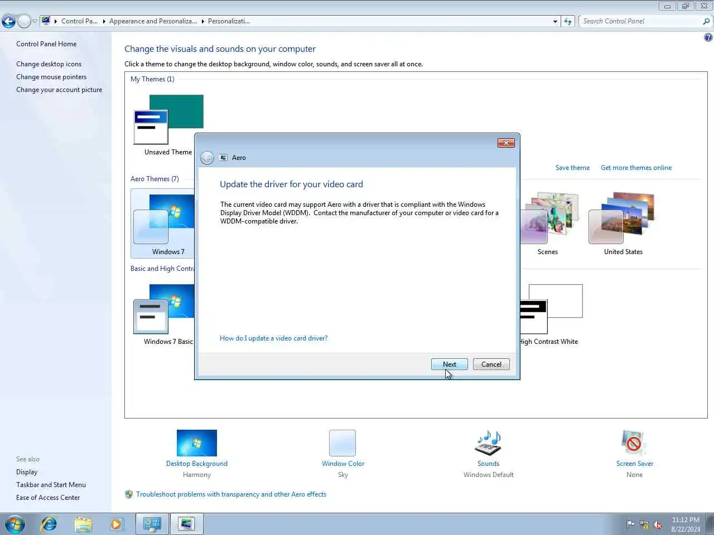Refresh the Control Panel address bar
The width and height of the screenshot is (714, 535).
pyautogui.click(x=568, y=21)
